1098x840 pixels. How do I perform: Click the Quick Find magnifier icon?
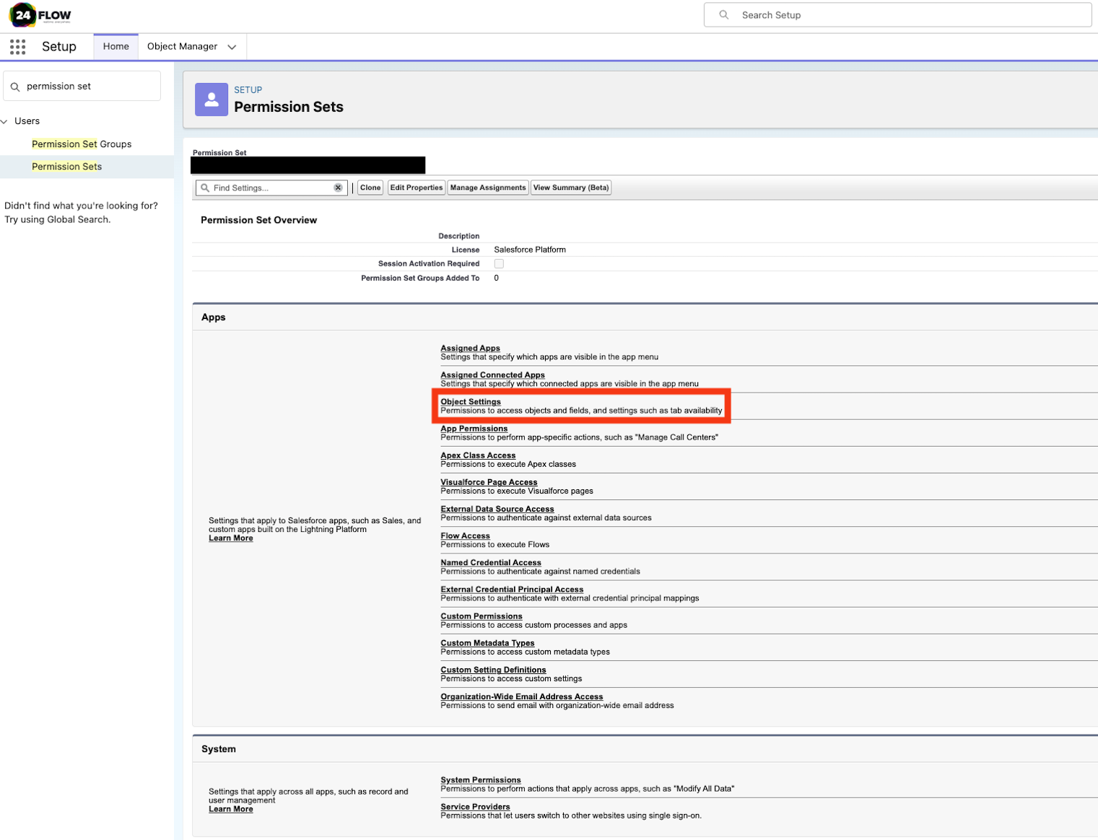coord(15,87)
